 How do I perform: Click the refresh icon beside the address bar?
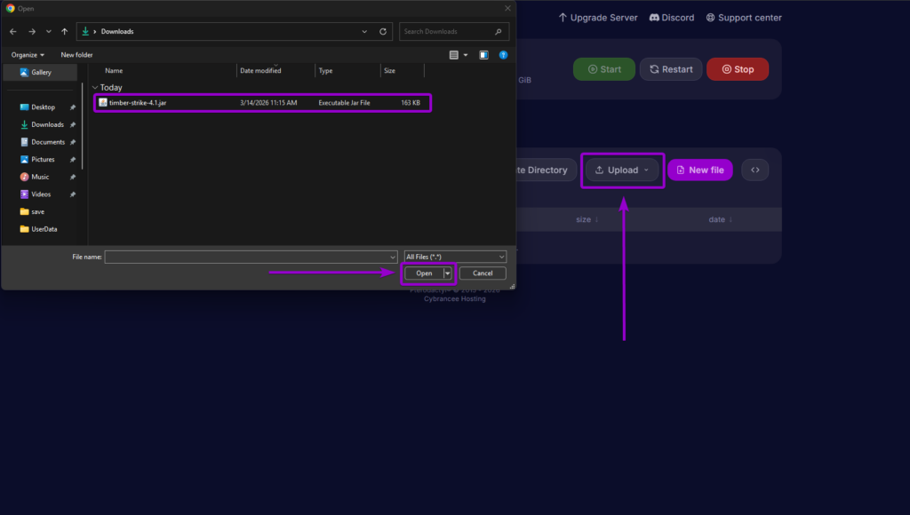382,31
